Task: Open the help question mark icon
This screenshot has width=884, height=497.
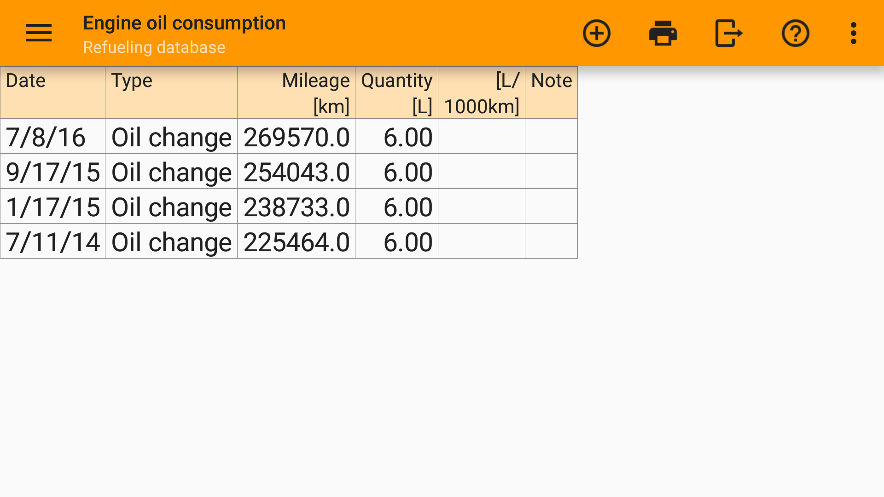Action: coord(795,33)
